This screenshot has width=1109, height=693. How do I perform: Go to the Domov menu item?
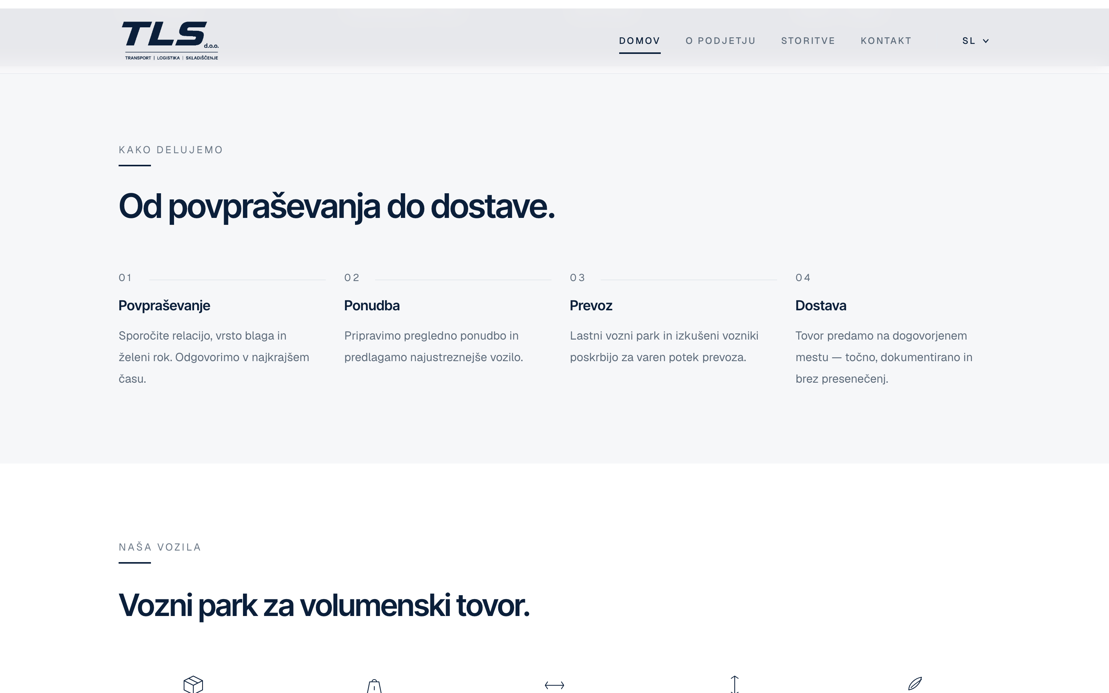[639, 41]
